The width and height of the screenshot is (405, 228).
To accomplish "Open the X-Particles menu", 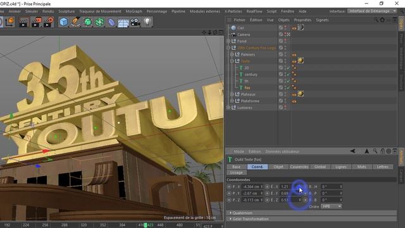I will pyautogui.click(x=233, y=11).
